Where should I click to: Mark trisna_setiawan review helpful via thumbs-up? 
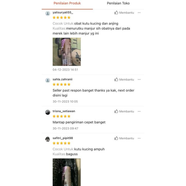[116, 111]
